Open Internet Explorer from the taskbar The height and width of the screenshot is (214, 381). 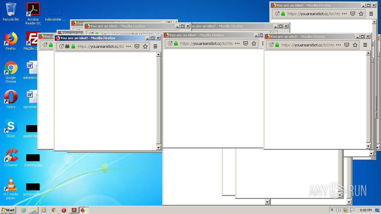[x=24, y=210]
